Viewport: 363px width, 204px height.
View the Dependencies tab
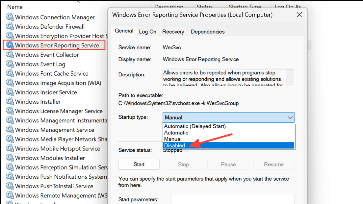click(x=208, y=32)
